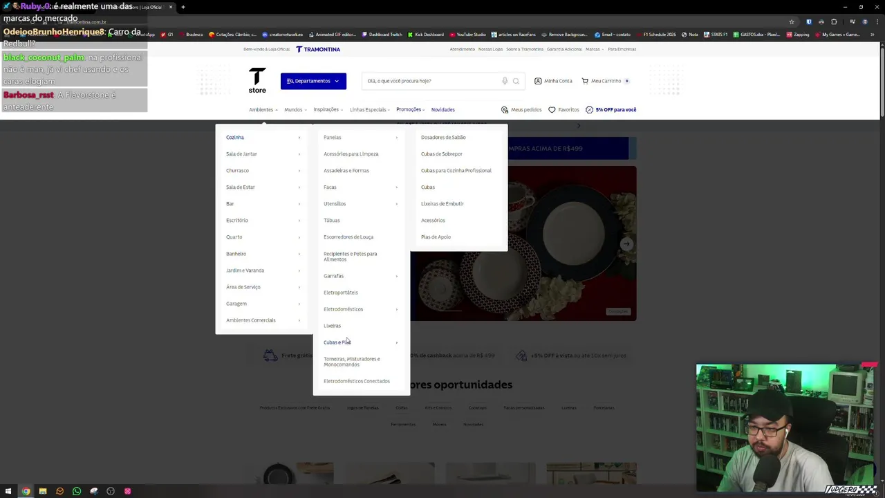Expand the Mundos menu
This screenshot has height=498, width=885.
(x=295, y=109)
